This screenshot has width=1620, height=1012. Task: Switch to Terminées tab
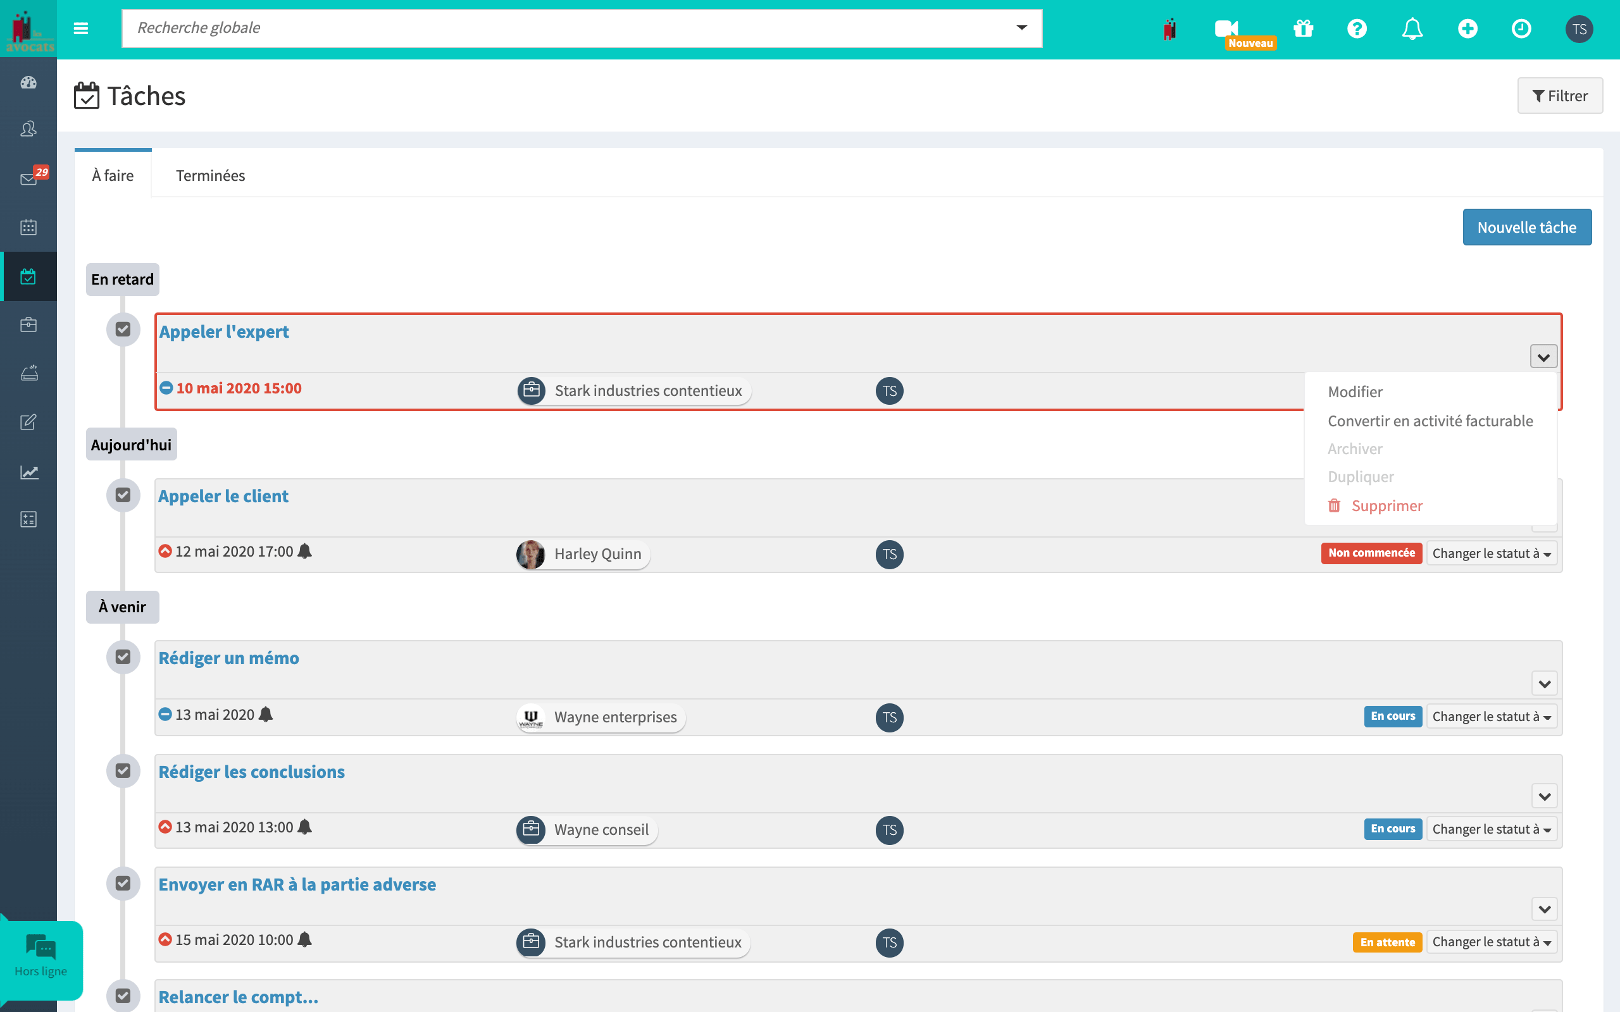coord(210,175)
